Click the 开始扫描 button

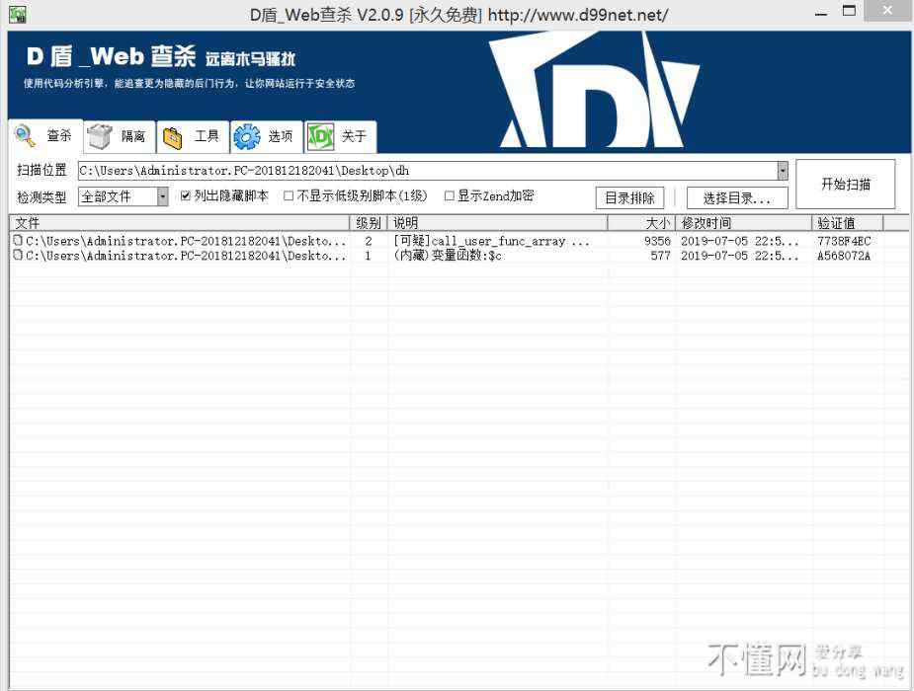tap(846, 185)
